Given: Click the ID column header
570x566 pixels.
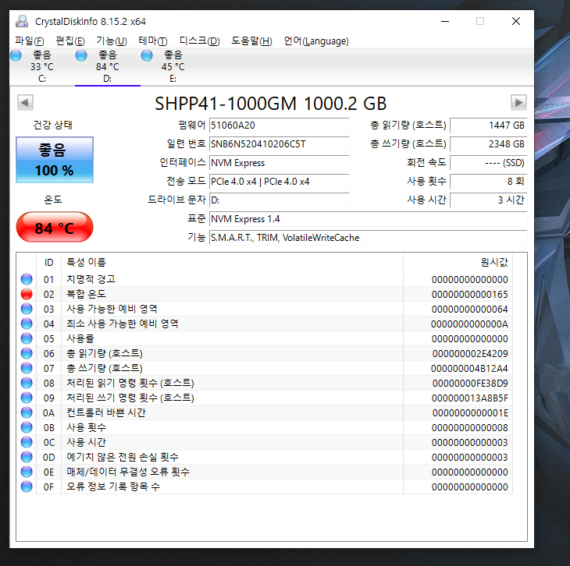Looking at the screenshot, I should coord(48,263).
